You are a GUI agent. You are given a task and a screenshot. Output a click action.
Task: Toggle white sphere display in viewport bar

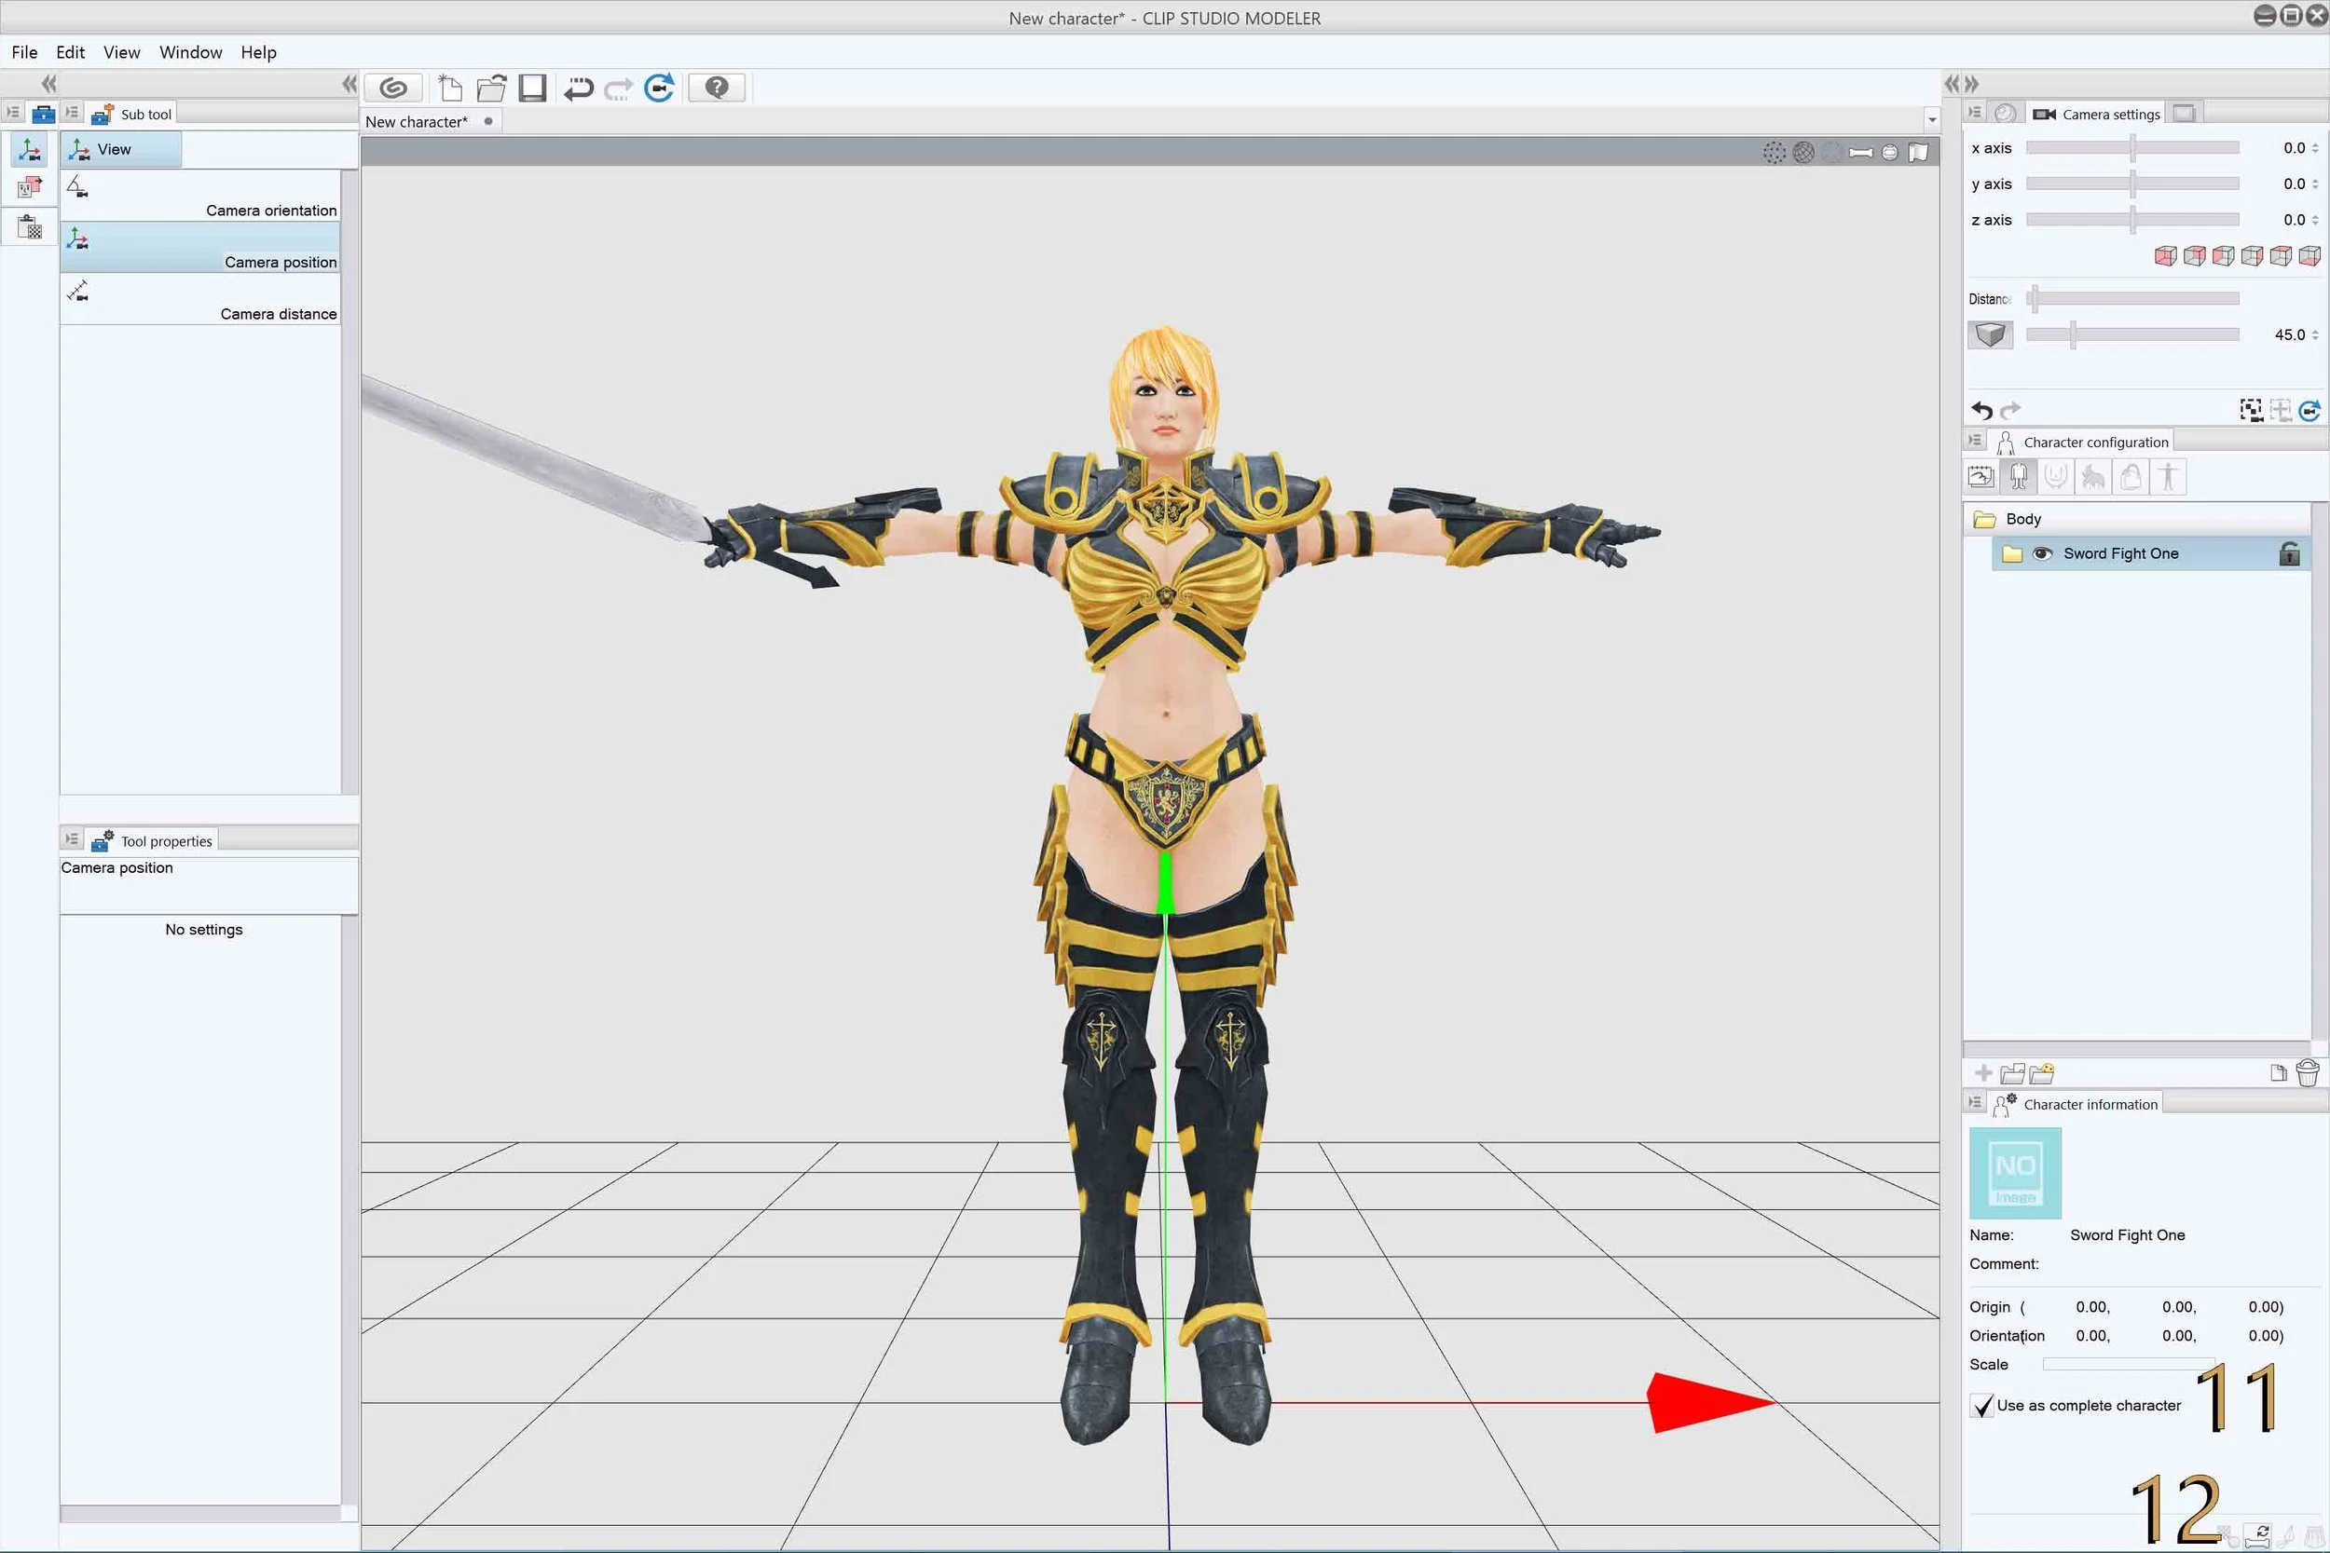pos(1889,153)
